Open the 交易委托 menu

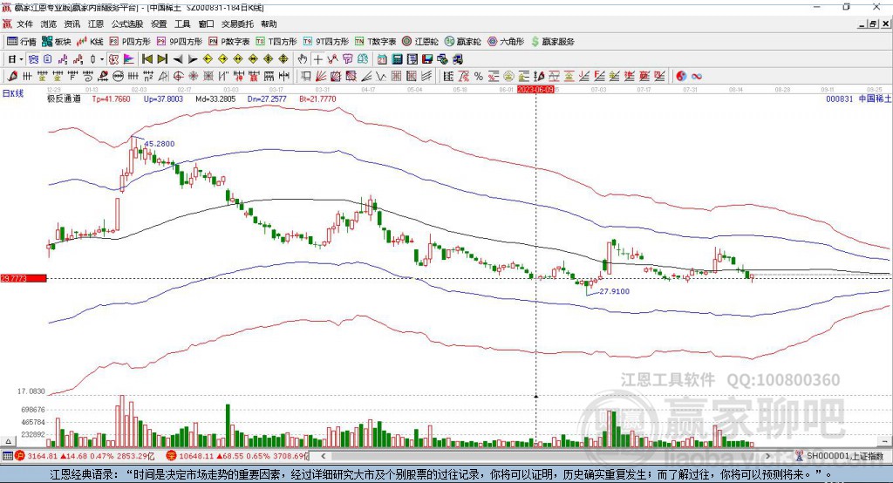237,24
